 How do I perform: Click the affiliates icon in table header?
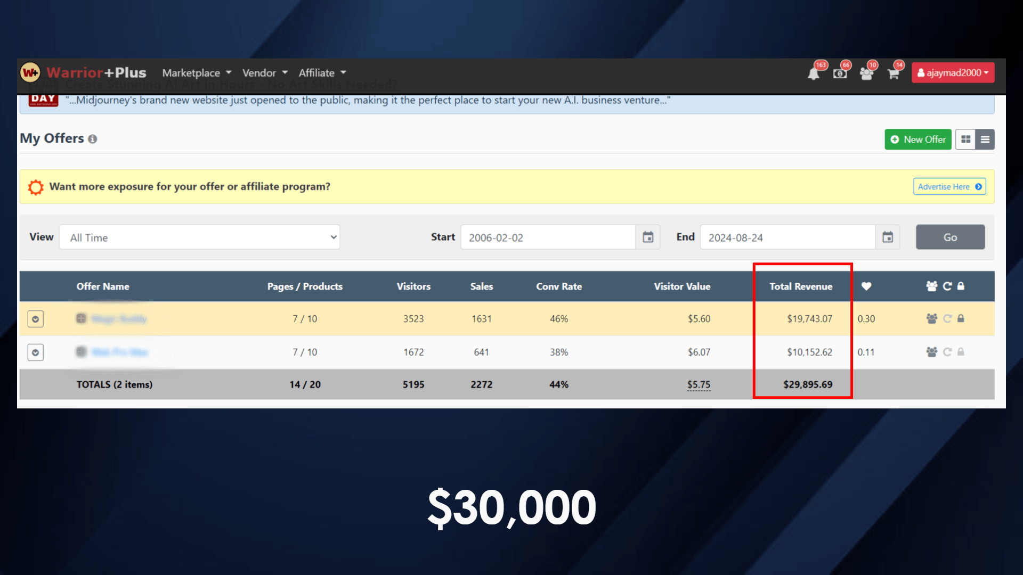(x=932, y=286)
